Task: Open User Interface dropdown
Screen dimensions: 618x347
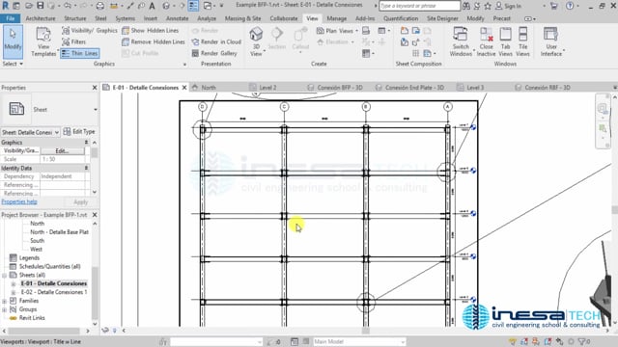Action: pyautogui.click(x=551, y=41)
